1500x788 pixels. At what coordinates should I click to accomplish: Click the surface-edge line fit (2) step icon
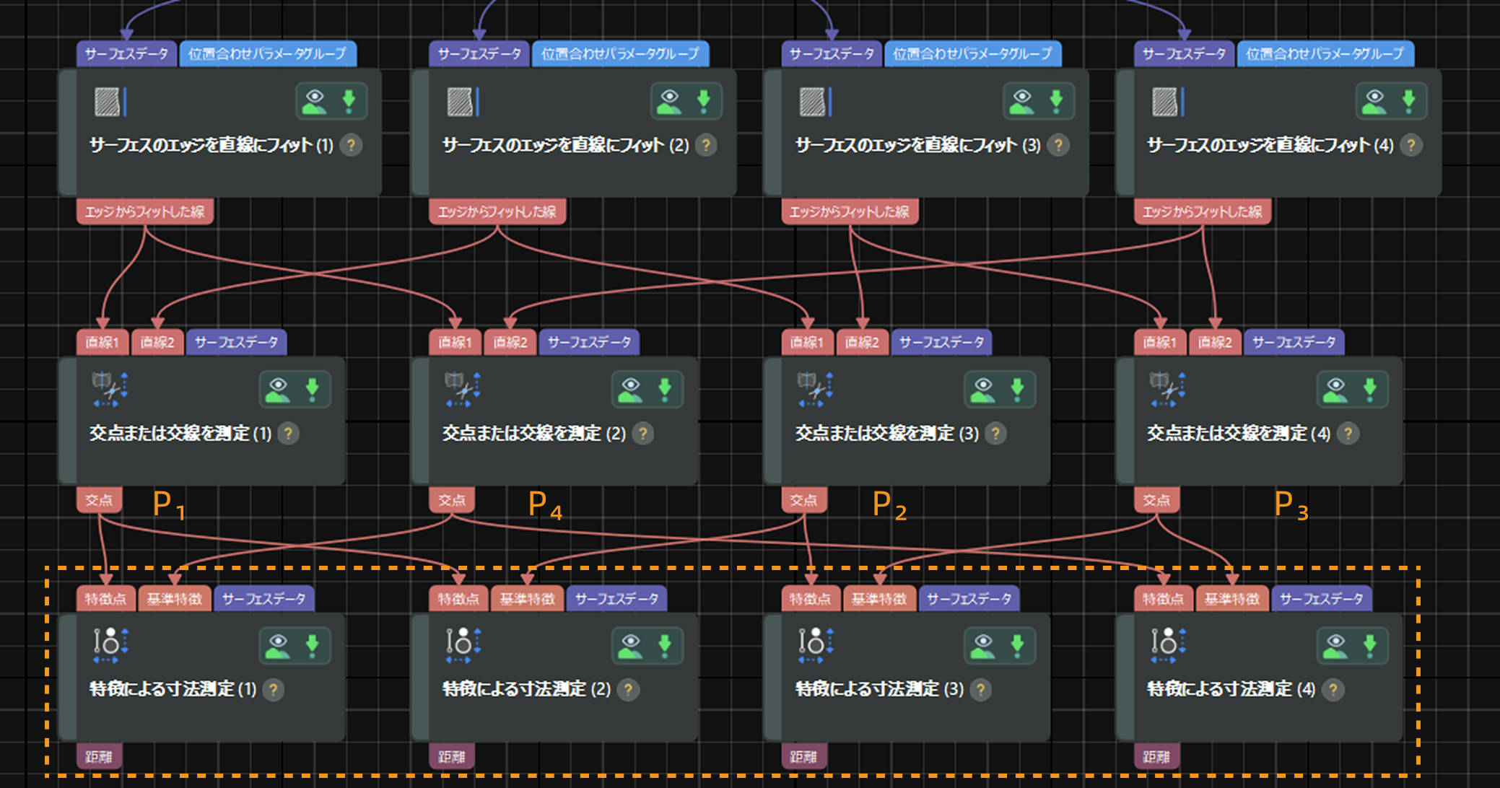click(463, 102)
